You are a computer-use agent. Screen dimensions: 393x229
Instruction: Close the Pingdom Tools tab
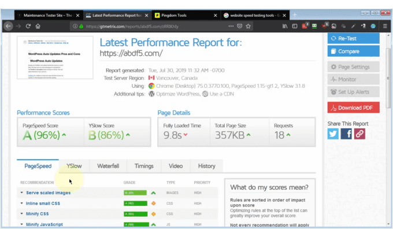click(216, 16)
